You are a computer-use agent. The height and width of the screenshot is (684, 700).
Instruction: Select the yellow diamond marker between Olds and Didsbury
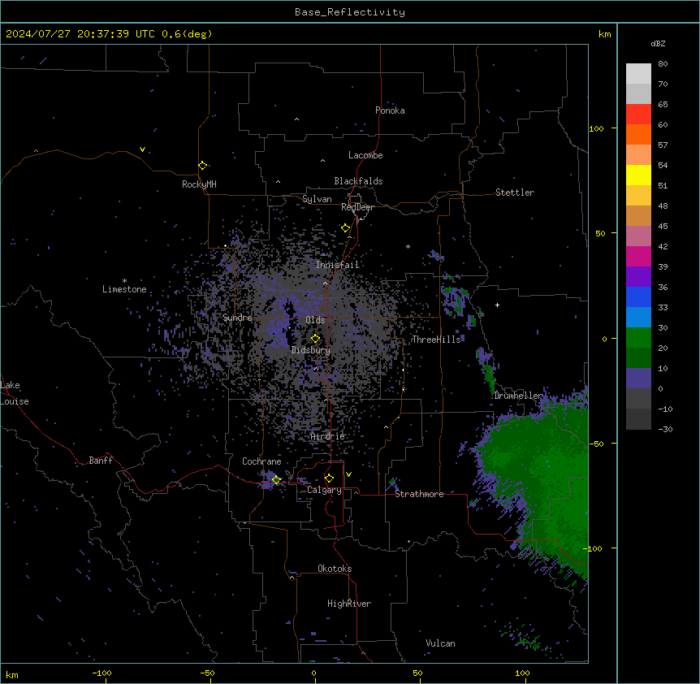click(x=315, y=339)
